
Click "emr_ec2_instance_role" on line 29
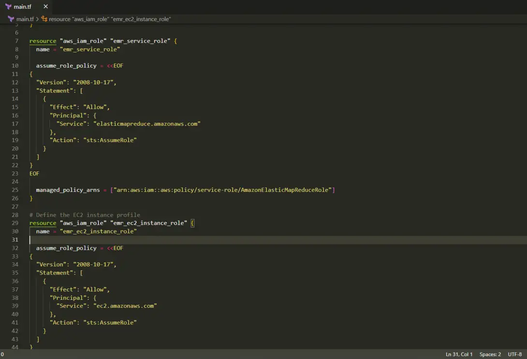(148, 223)
